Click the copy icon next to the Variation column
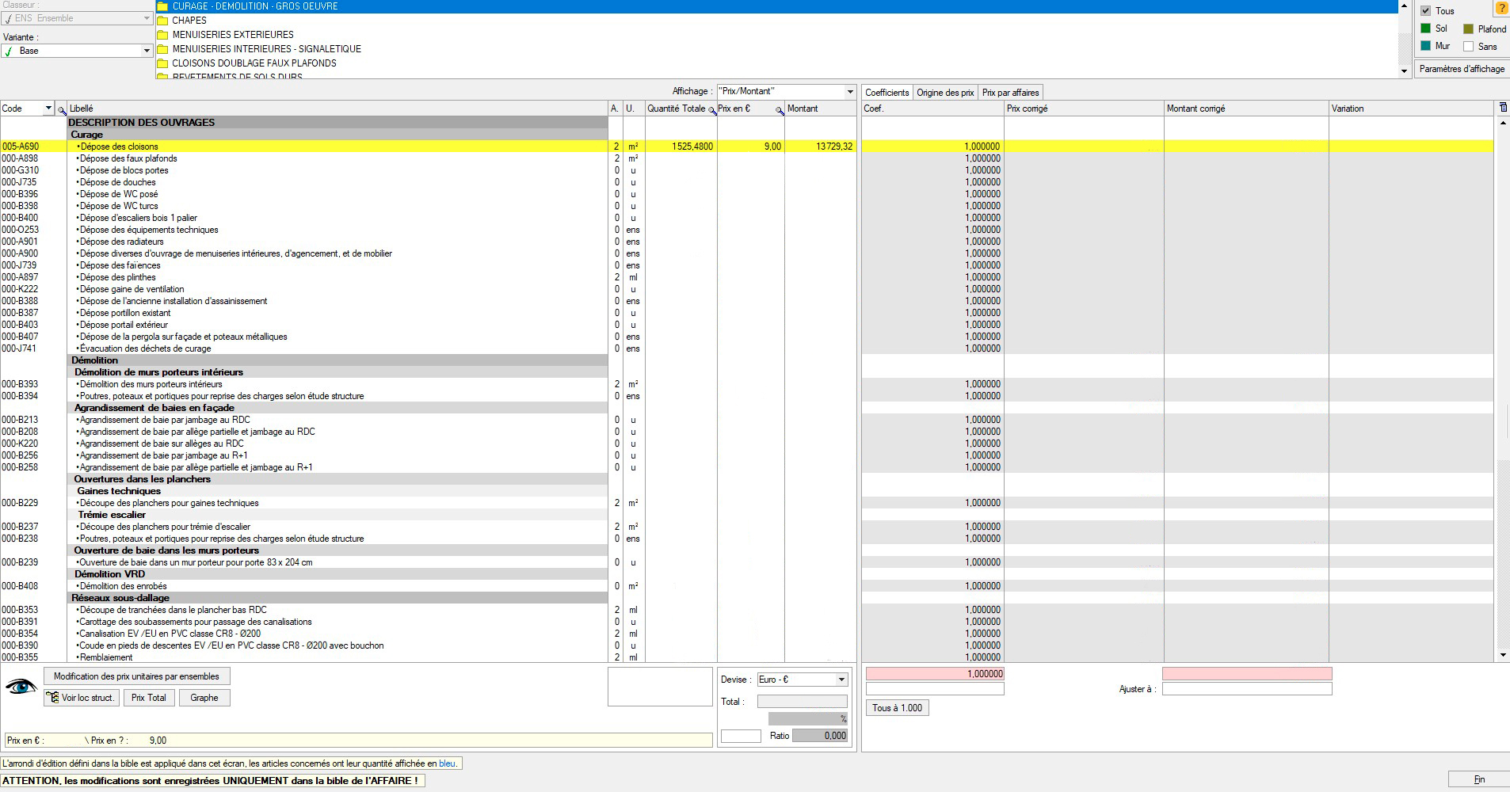Viewport: 1510px width, 792px height. 1503,108
